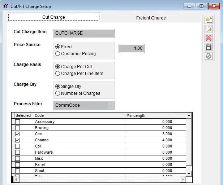Click the Min Length column header
This screenshot has width=223, height=185.
(x=150, y=115)
